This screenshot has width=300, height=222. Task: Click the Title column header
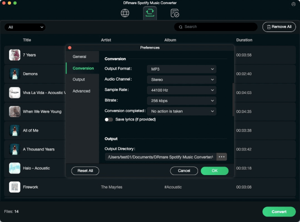27,40
